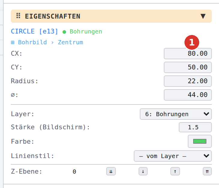Viewport: 219px width, 188px height.
Task: Click the Stärke (Bildschirm) field 1.5
Action: point(195,127)
